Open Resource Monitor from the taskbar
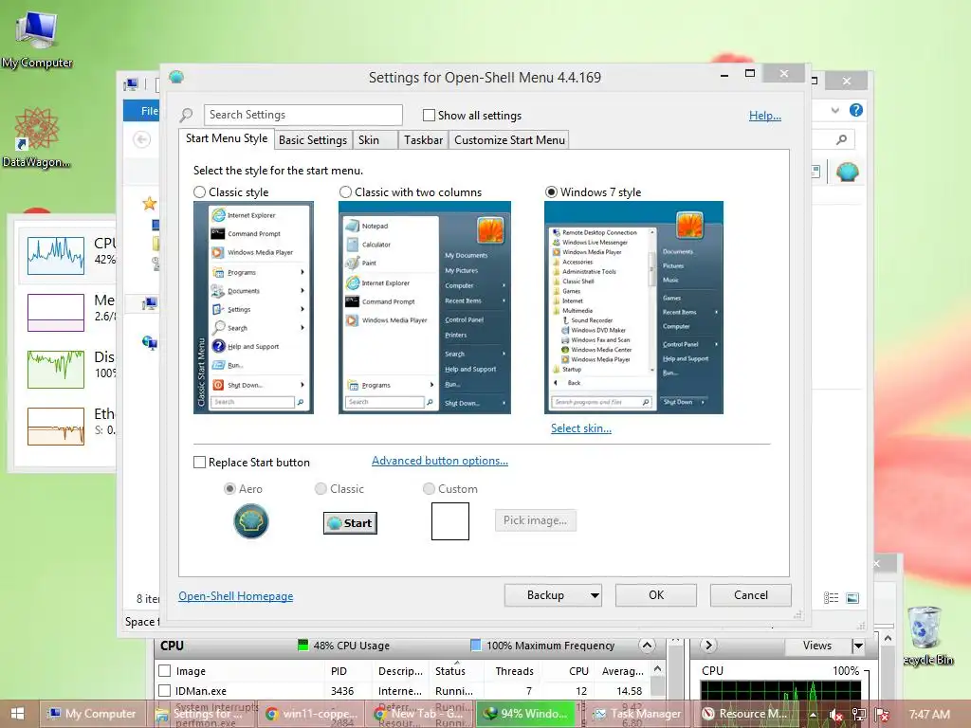The width and height of the screenshot is (971, 728). coord(746,714)
